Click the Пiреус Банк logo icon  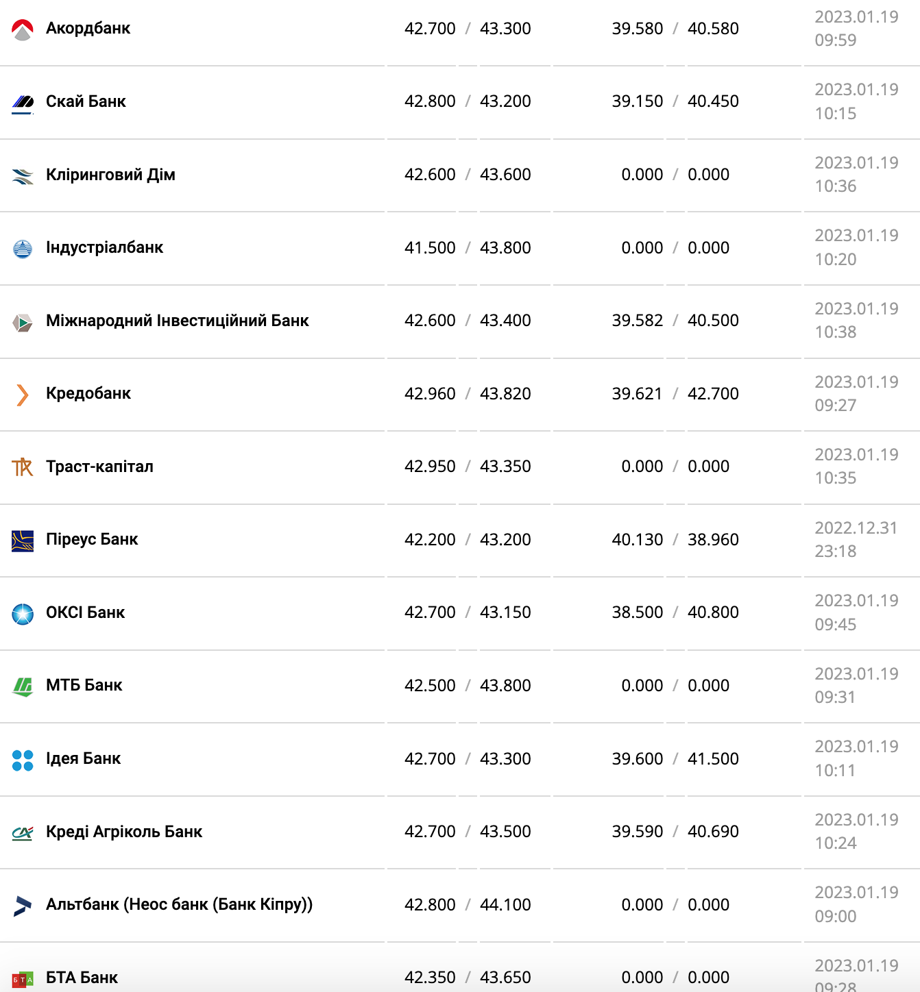(x=23, y=541)
